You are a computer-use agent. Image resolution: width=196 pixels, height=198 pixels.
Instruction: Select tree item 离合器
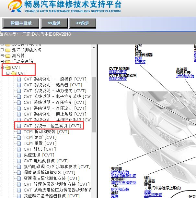(x=18, y=56)
